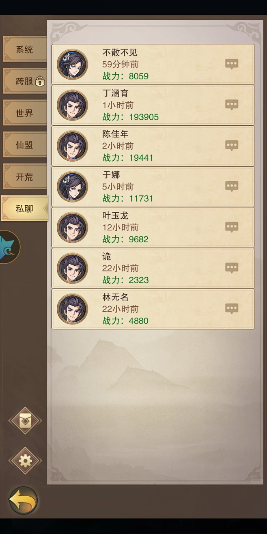Open the 林无名 conversation row
Screen dimensions: 267x534
(153, 309)
